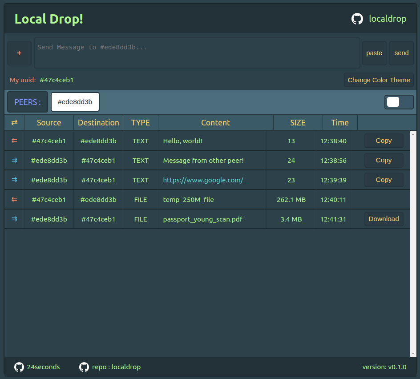Viewport: 420px width, 379px height.
Task: Click GitHub icon beside 24seconds in footer
Action: point(19,367)
